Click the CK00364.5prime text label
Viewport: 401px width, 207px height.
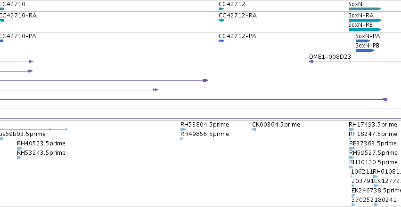[276, 125]
